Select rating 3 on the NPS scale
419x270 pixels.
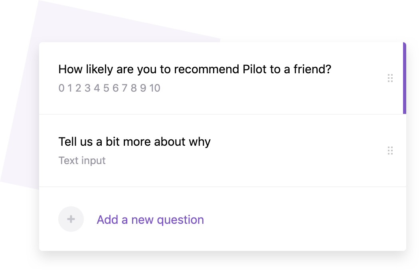tap(86, 88)
